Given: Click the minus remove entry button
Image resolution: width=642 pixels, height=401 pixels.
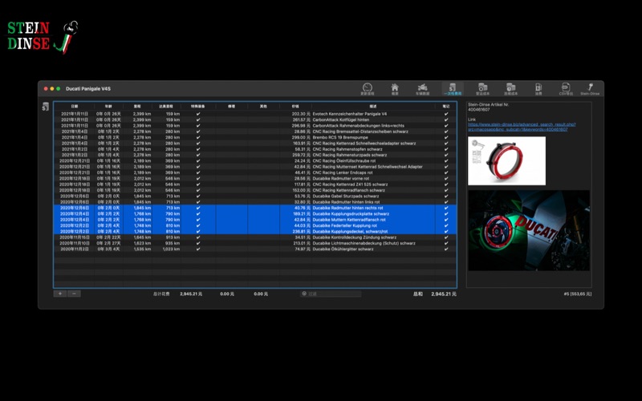Looking at the screenshot, I should [74, 294].
